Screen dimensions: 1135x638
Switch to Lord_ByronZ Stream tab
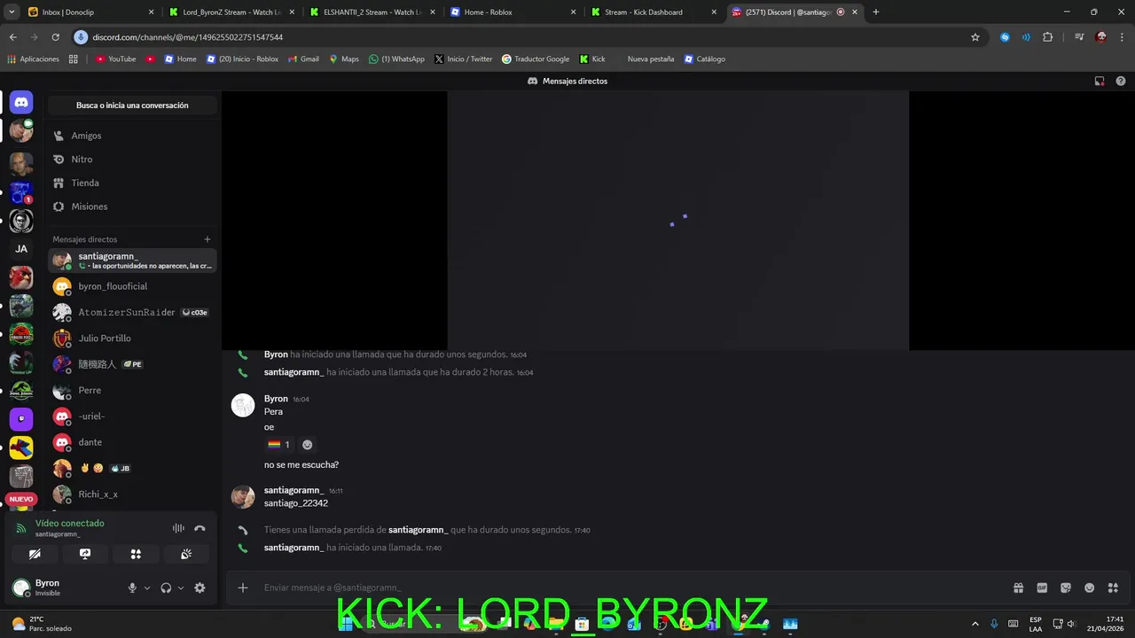tap(232, 12)
